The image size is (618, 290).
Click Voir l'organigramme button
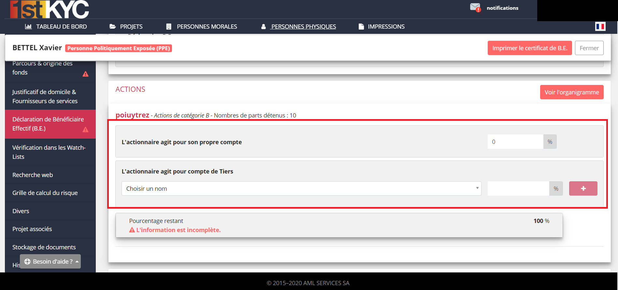[572, 92]
